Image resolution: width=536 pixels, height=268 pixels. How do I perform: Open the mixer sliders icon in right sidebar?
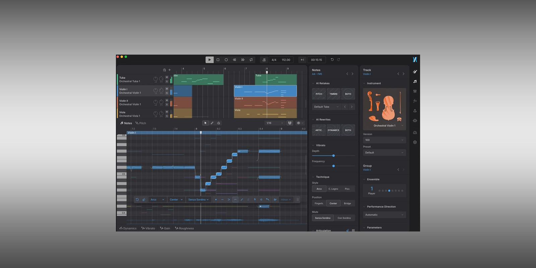[x=415, y=91]
